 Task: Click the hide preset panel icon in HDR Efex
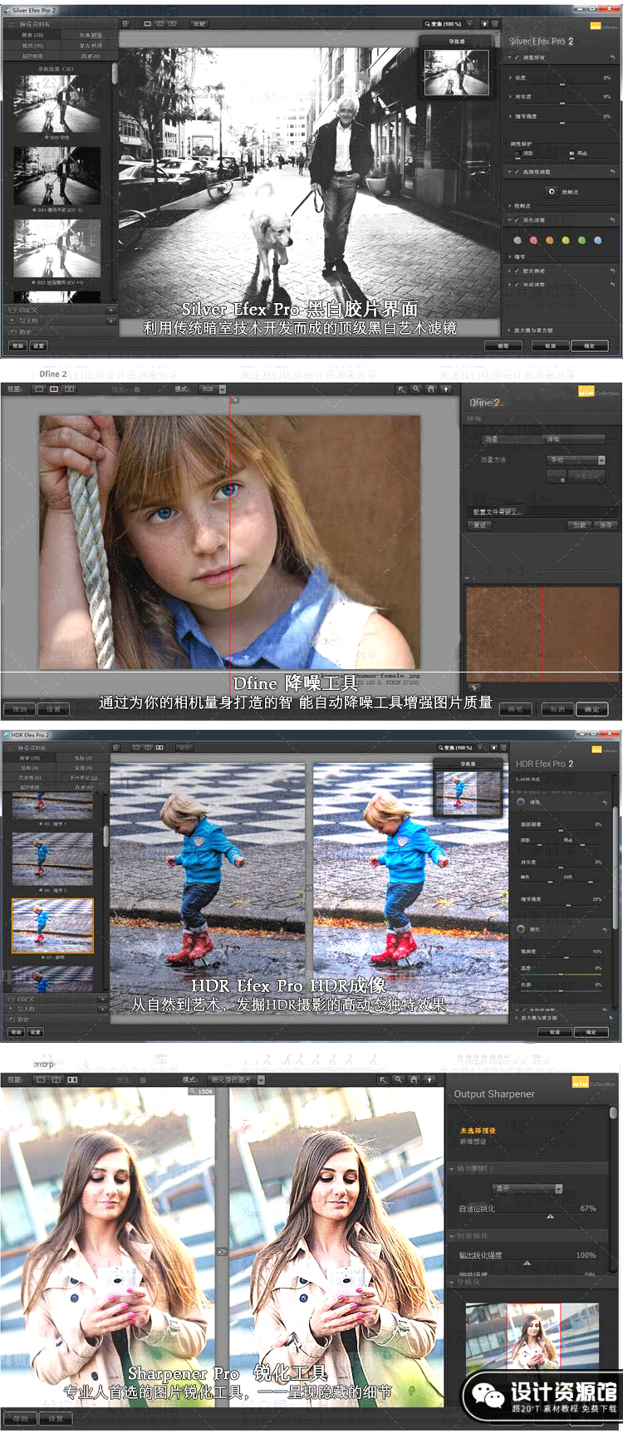click(116, 747)
